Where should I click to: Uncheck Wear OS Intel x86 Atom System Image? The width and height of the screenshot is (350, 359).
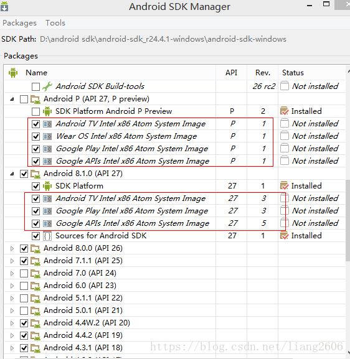tap(35, 136)
